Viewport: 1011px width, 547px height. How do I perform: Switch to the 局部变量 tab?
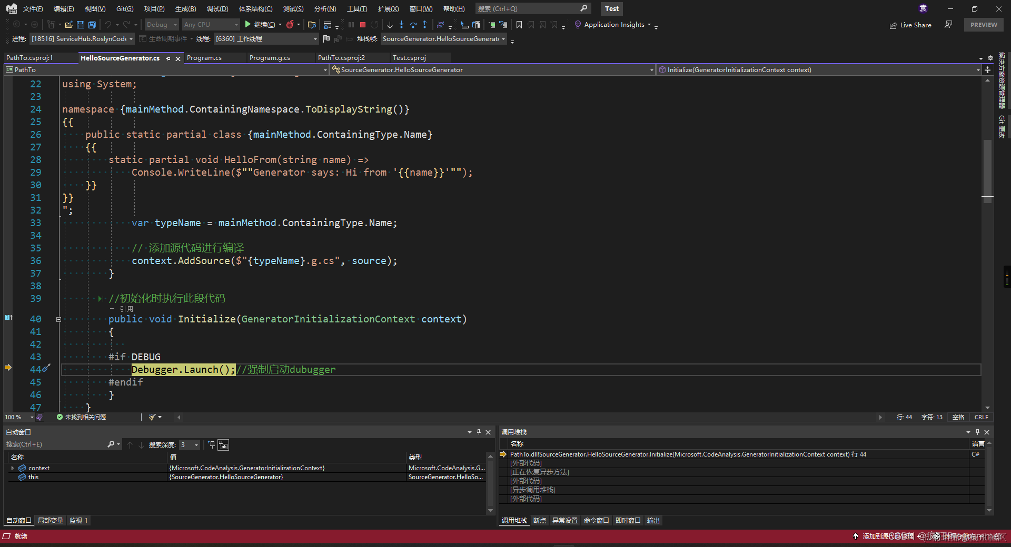(x=51, y=521)
